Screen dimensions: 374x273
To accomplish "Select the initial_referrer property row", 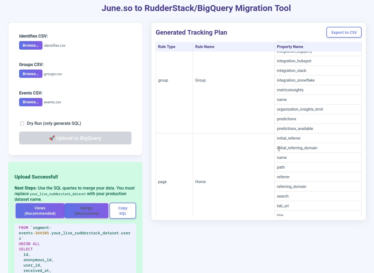I will click(x=318, y=138).
